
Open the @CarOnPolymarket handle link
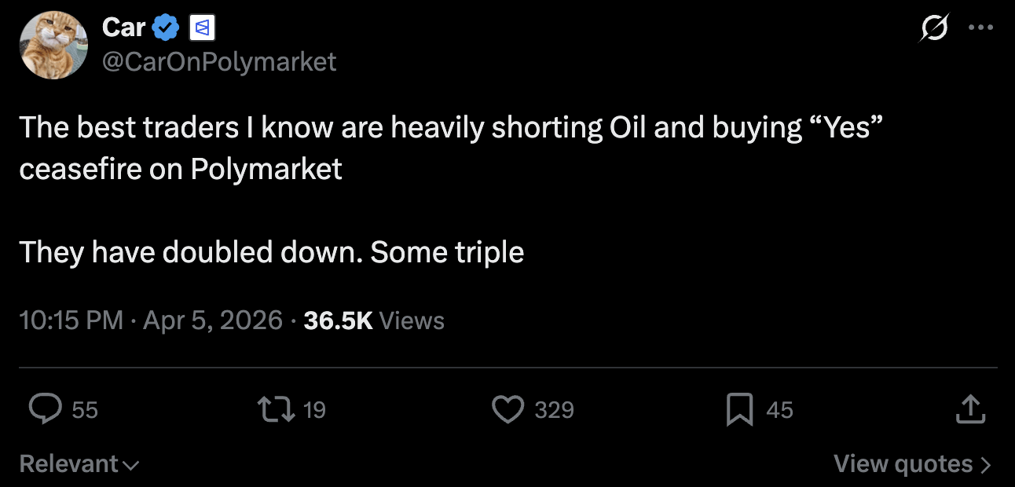pos(219,61)
